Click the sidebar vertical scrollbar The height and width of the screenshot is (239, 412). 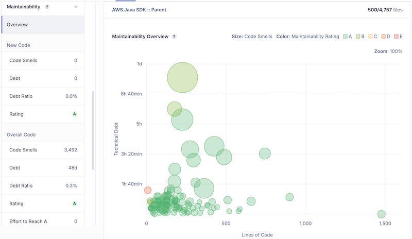(93, 131)
